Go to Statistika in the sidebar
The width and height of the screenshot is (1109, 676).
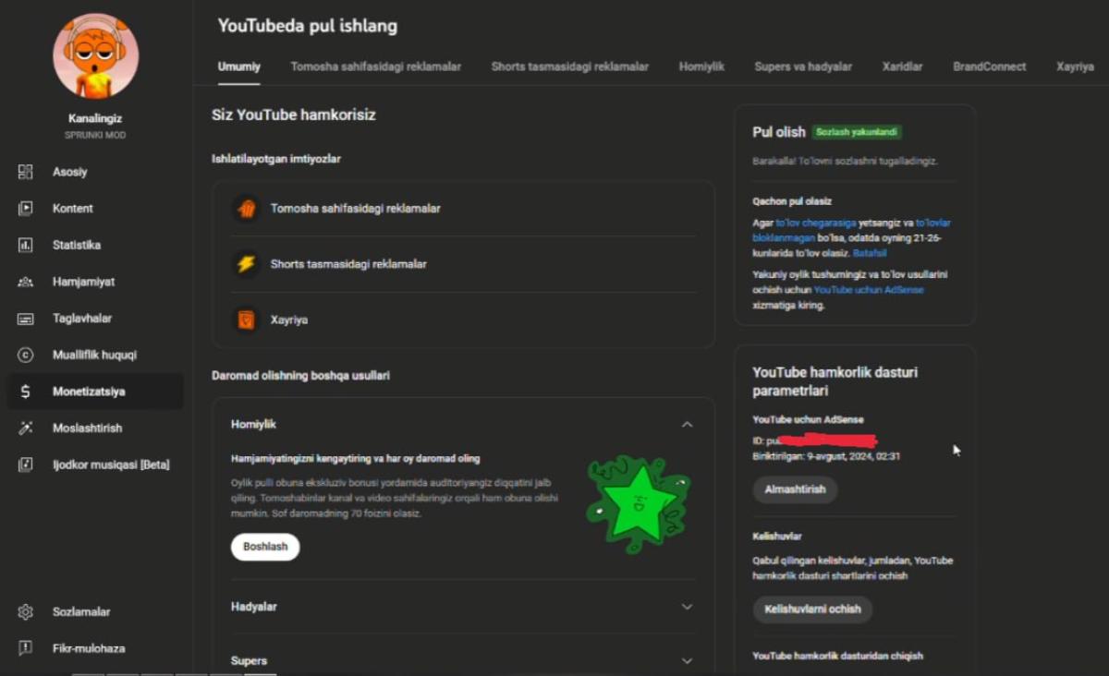pos(77,245)
